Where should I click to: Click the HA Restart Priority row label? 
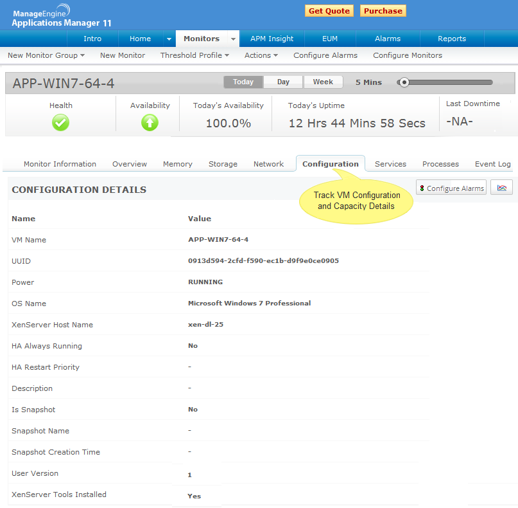tap(46, 367)
